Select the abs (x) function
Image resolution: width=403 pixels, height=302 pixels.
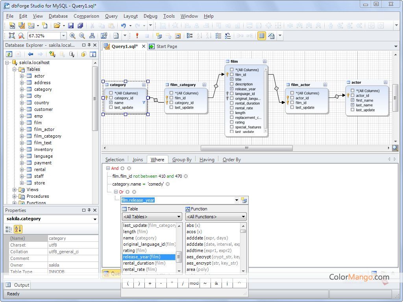(213, 225)
